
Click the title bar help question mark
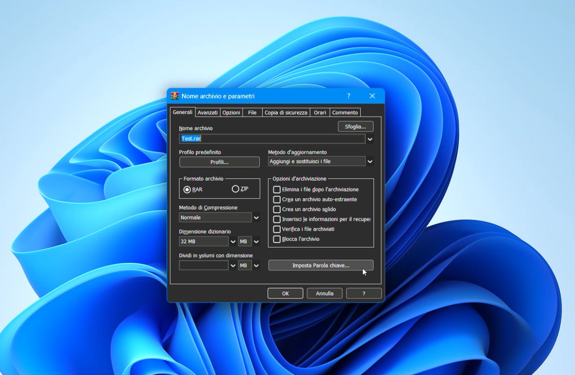(349, 96)
